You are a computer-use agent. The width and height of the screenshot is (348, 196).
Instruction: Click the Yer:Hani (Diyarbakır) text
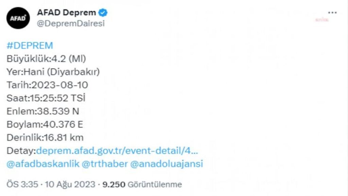tap(53, 72)
